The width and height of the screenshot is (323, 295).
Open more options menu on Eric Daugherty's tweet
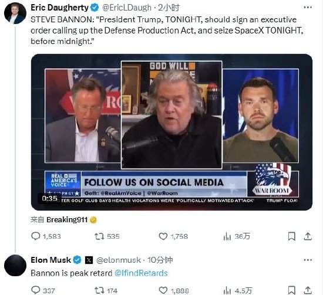tap(308, 8)
